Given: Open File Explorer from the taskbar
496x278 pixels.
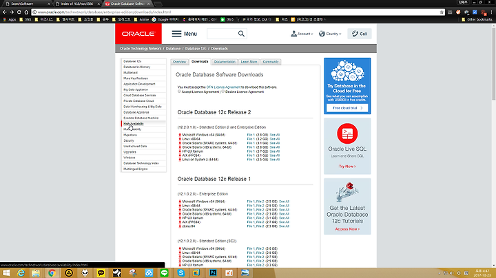Looking at the screenshot, I should [36, 273].
